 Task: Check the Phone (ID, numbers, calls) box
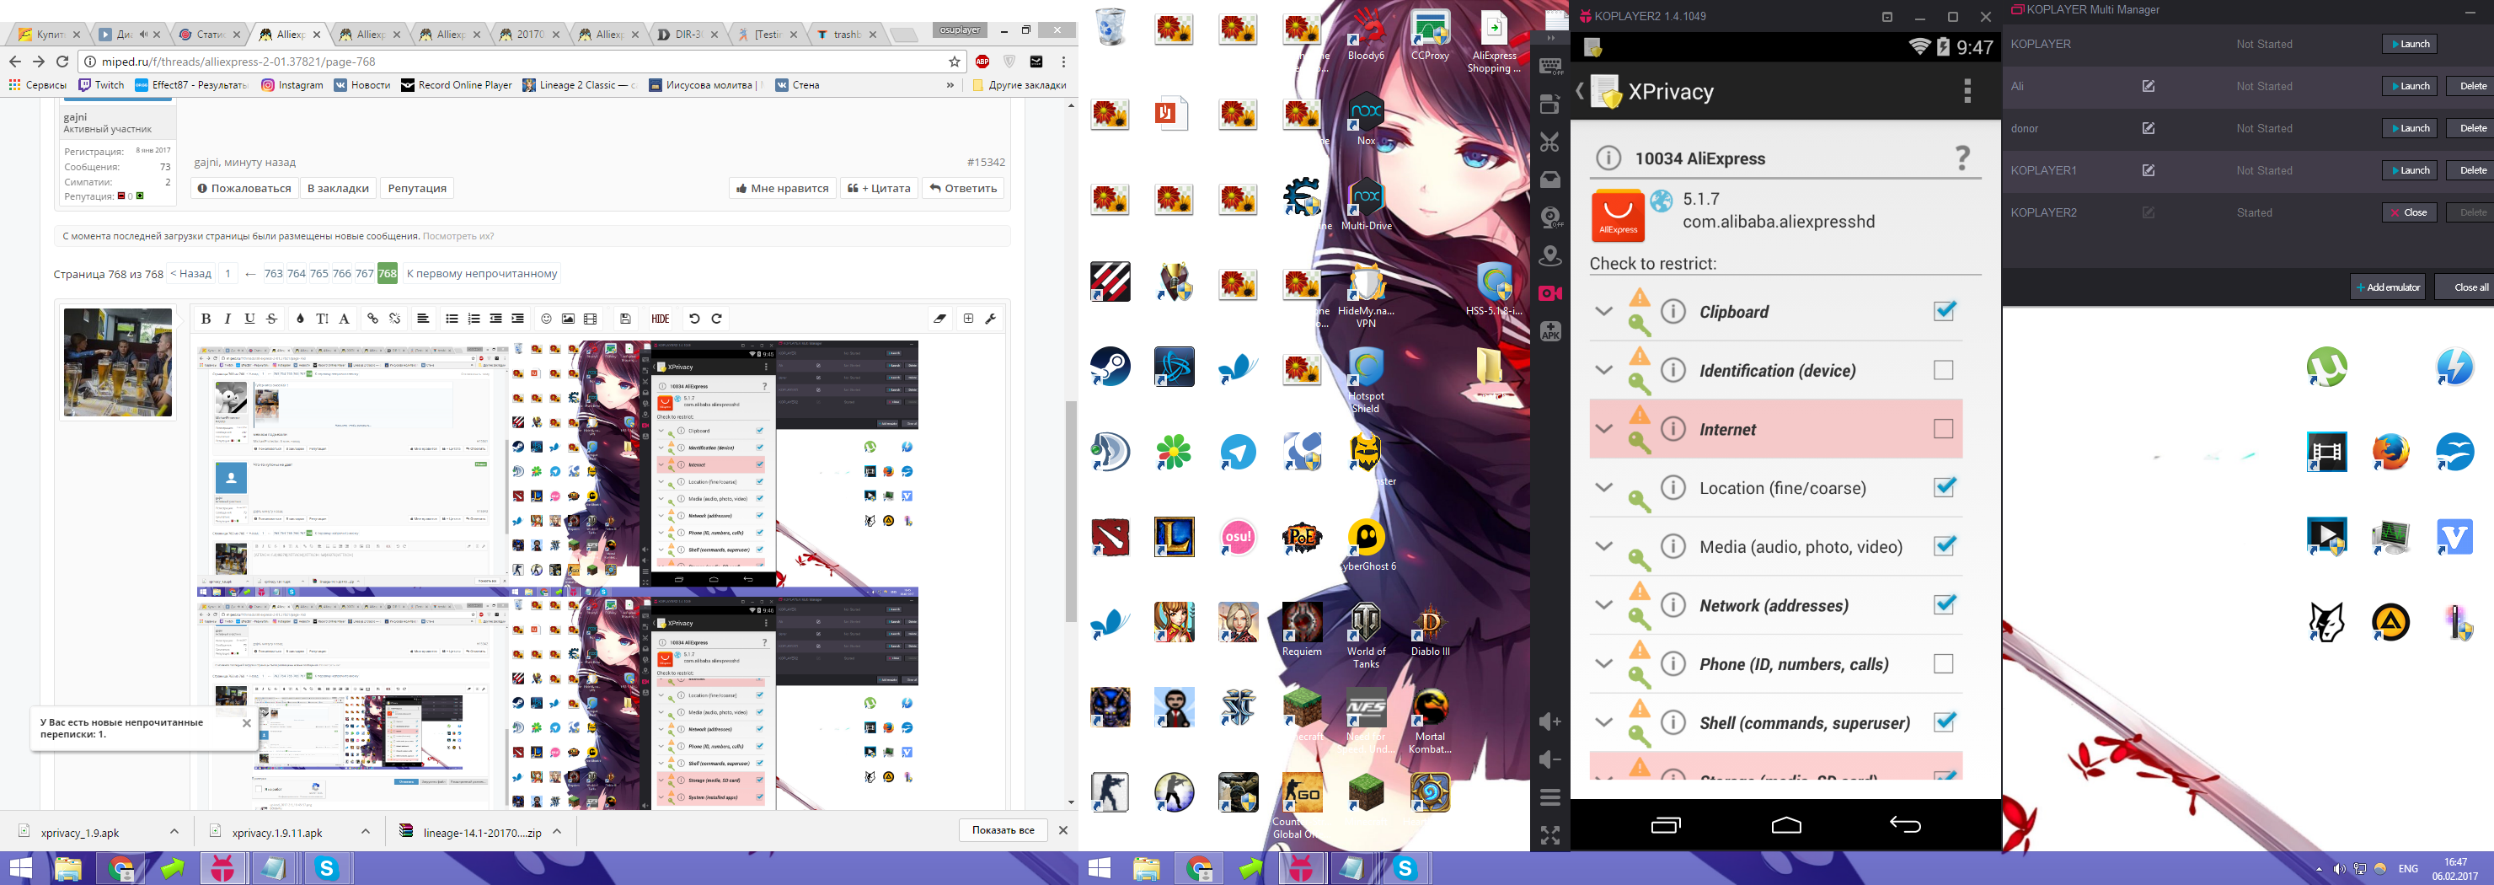point(1943,664)
